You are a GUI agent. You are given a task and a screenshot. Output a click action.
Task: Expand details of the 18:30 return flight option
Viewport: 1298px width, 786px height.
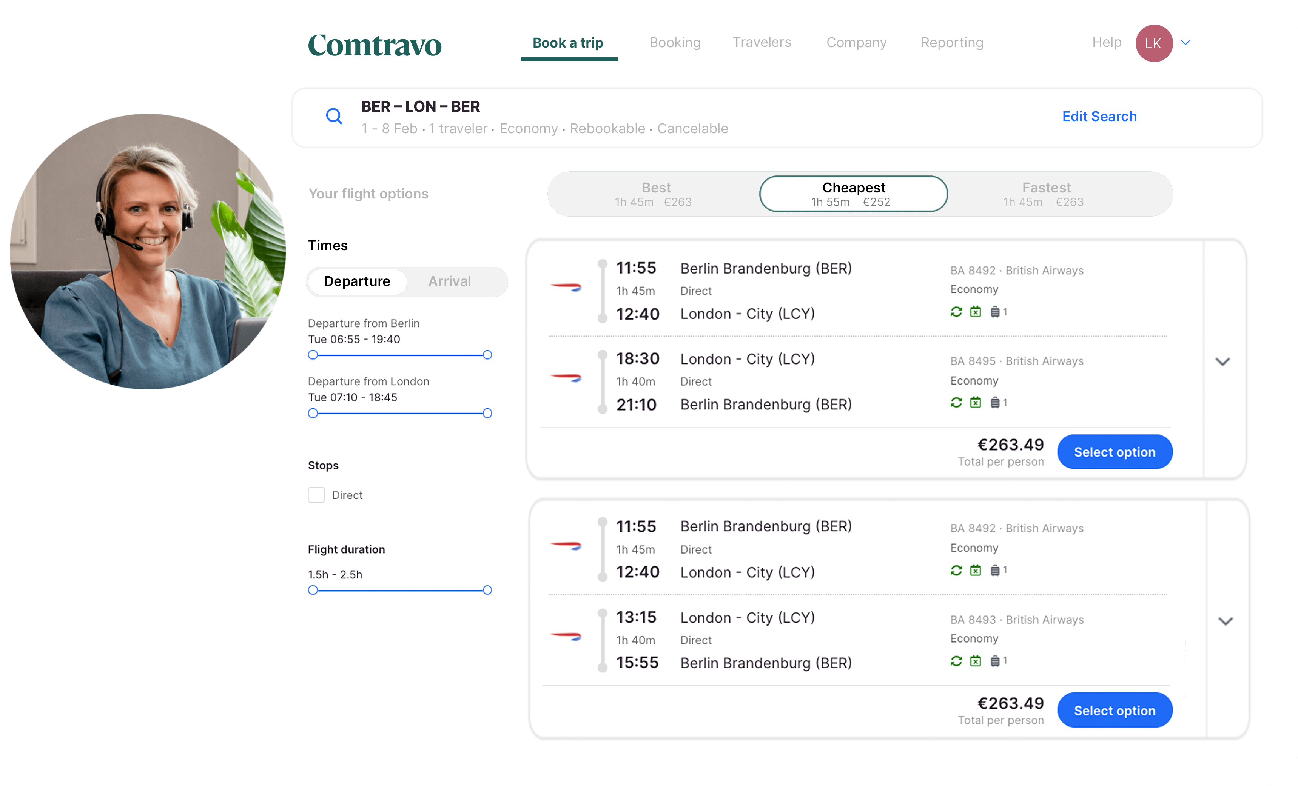[1222, 361]
